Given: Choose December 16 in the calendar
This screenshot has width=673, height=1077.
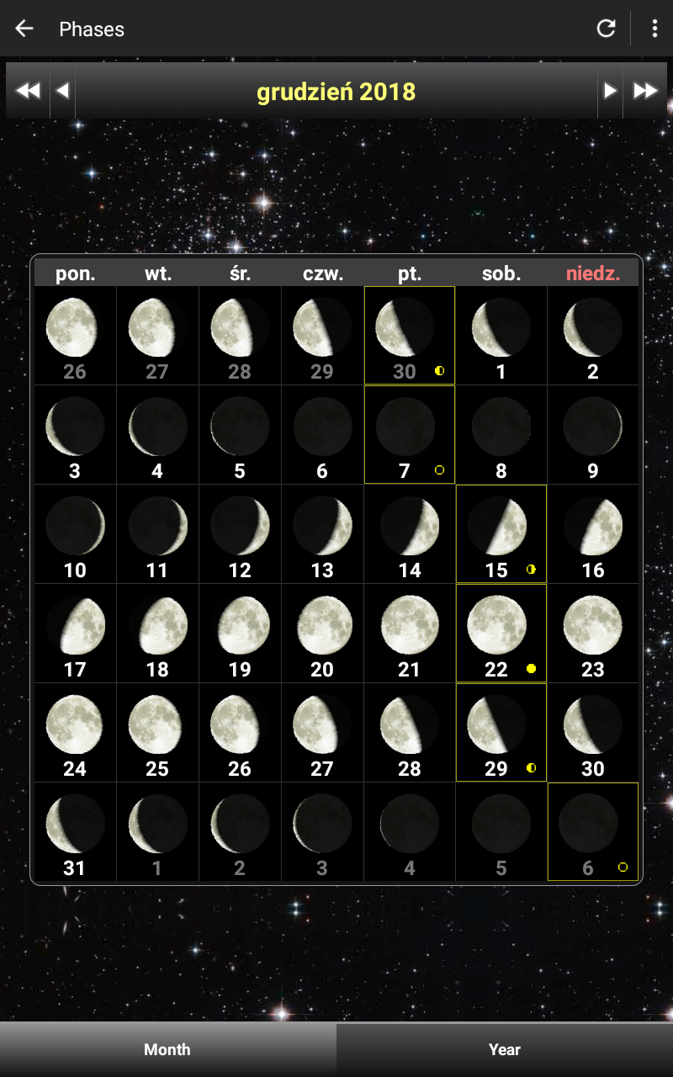Looking at the screenshot, I should [593, 533].
